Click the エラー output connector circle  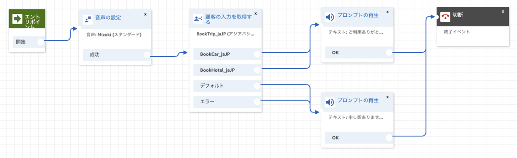(258, 102)
